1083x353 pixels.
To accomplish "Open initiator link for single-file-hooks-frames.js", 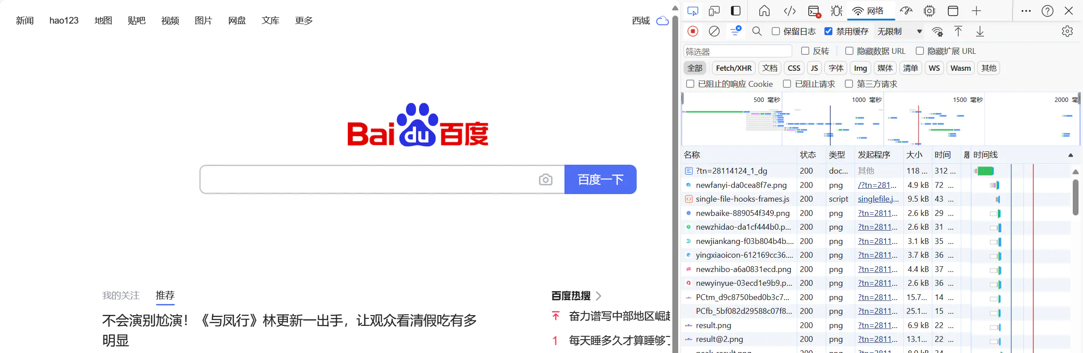I will pyautogui.click(x=878, y=199).
